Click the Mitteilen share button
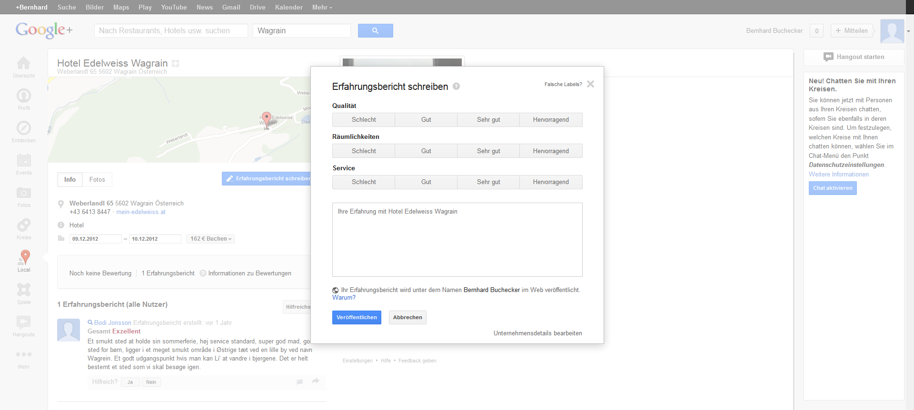 852,31
